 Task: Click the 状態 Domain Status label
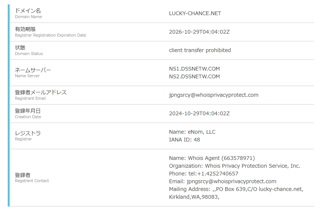tap(20, 48)
